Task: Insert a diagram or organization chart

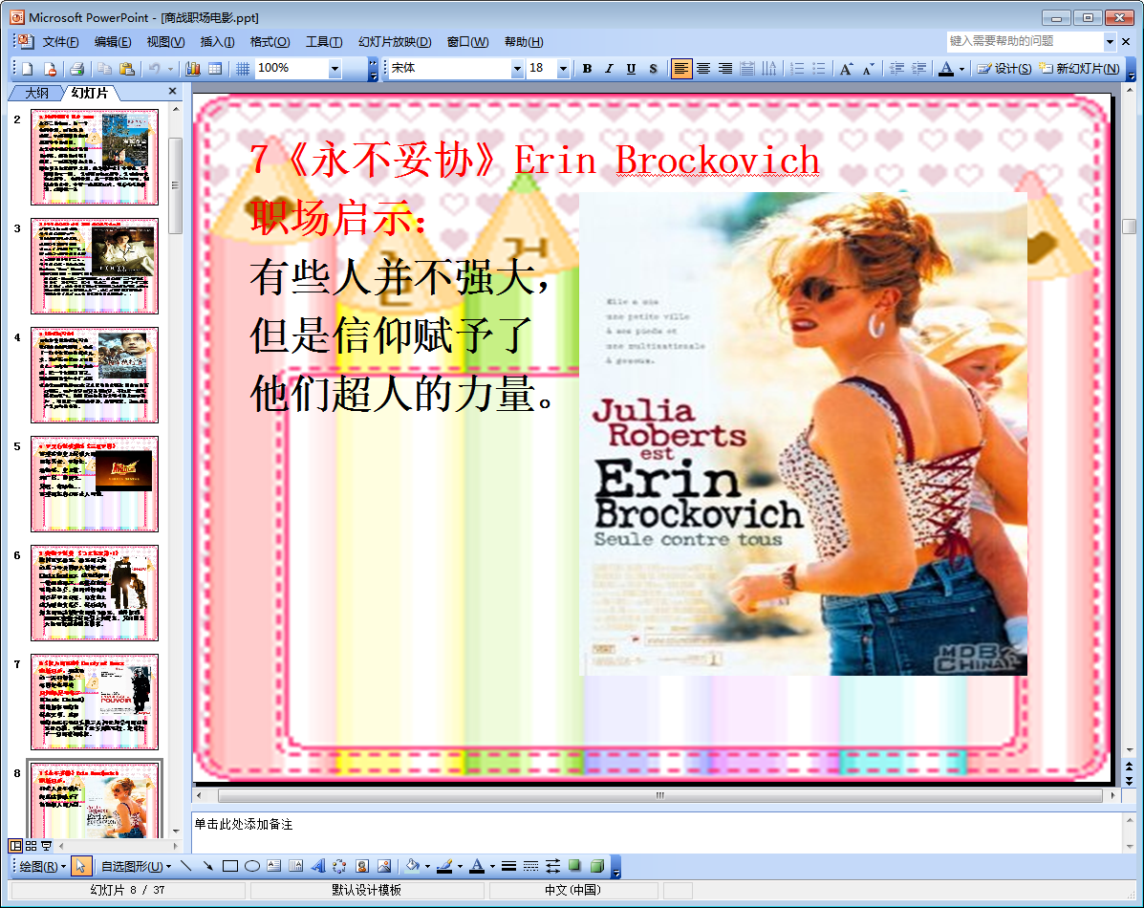Action: 340,866
